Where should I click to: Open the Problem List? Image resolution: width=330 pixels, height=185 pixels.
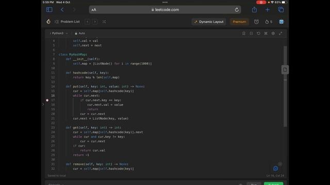pyautogui.click(x=68, y=22)
